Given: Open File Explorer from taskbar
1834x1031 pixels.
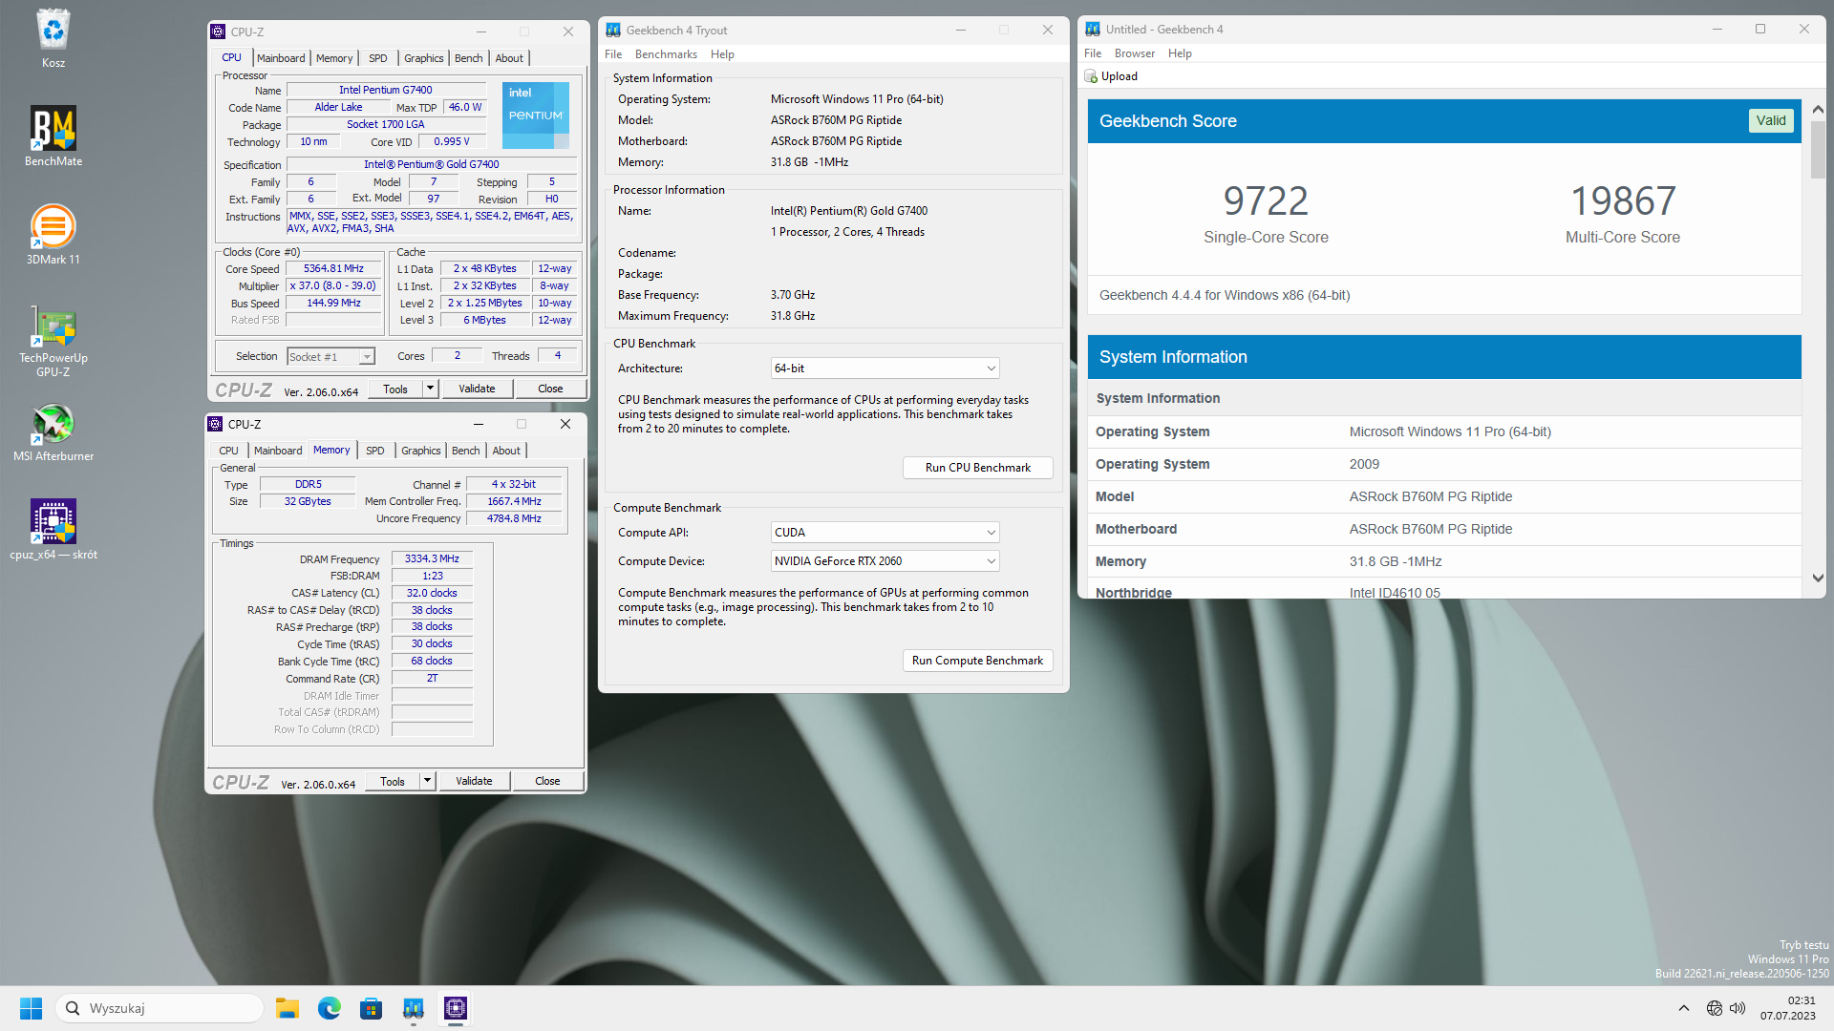Looking at the screenshot, I should pos(288,1008).
